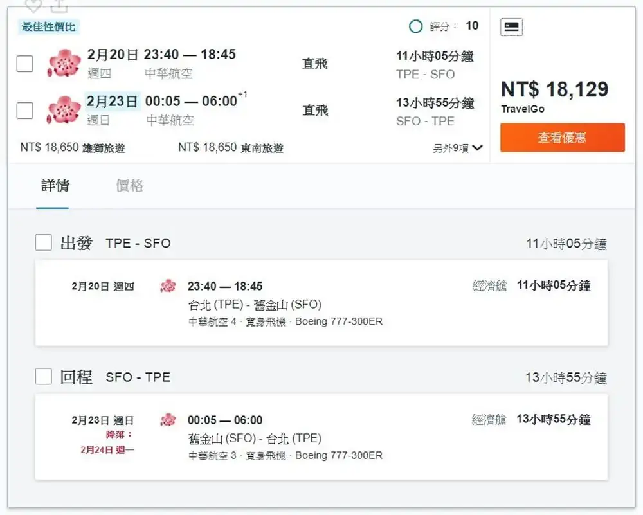This screenshot has width=643, height=515.
Task: Switch to the 價格 tab
Action: [x=130, y=185]
